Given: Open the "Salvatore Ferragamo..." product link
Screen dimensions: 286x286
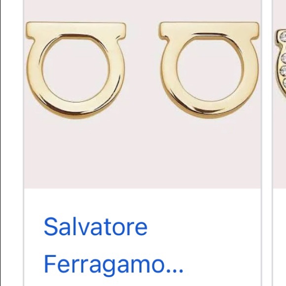Looking at the screenshot, I should (113, 246).
